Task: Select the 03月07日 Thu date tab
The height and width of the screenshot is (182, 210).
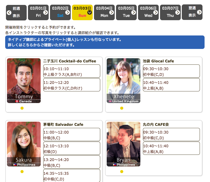Action: coord(170,12)
